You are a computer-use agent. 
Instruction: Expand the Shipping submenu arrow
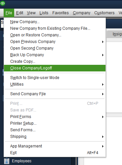click(x=103, y=137)
